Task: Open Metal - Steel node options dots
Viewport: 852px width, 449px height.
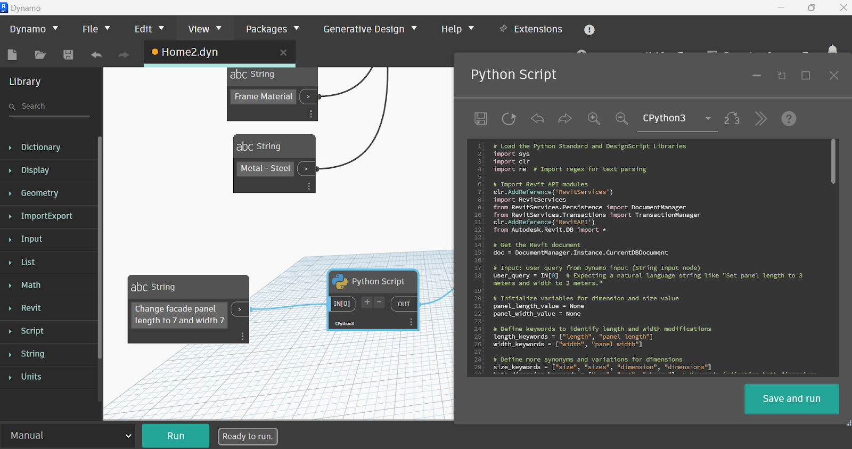Action: coord(309,186)
